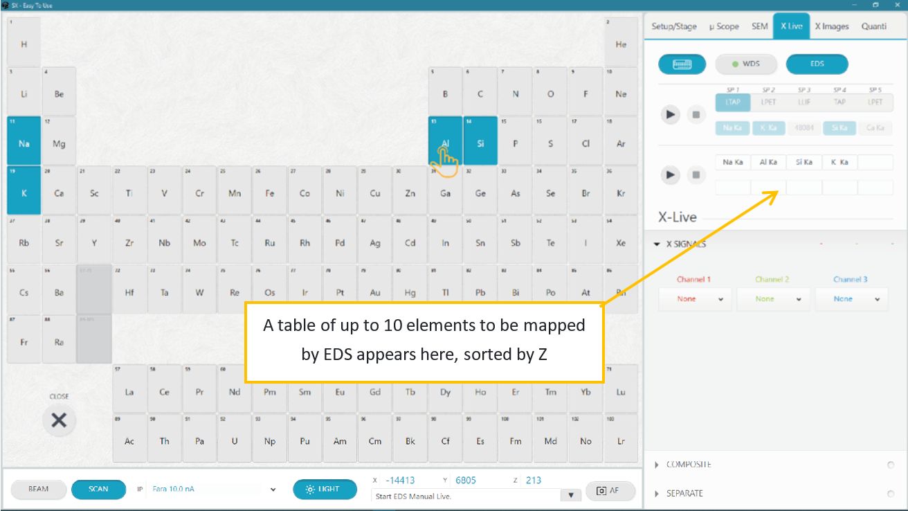
Task: Start EDS acquisition with the play button
Action: [670, 174]
